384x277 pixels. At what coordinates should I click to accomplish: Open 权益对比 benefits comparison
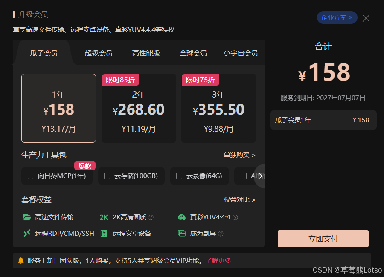pos(239,200)
